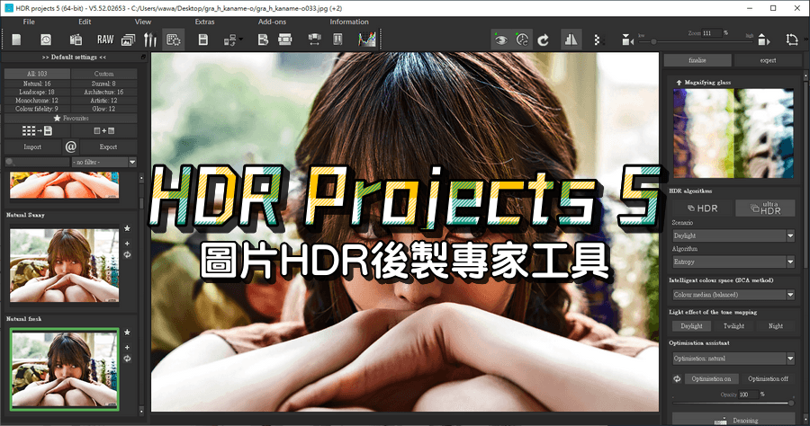810x426 pixels.
Task: Click the optimisation refresh arrows icon
Action: point(677,378)
